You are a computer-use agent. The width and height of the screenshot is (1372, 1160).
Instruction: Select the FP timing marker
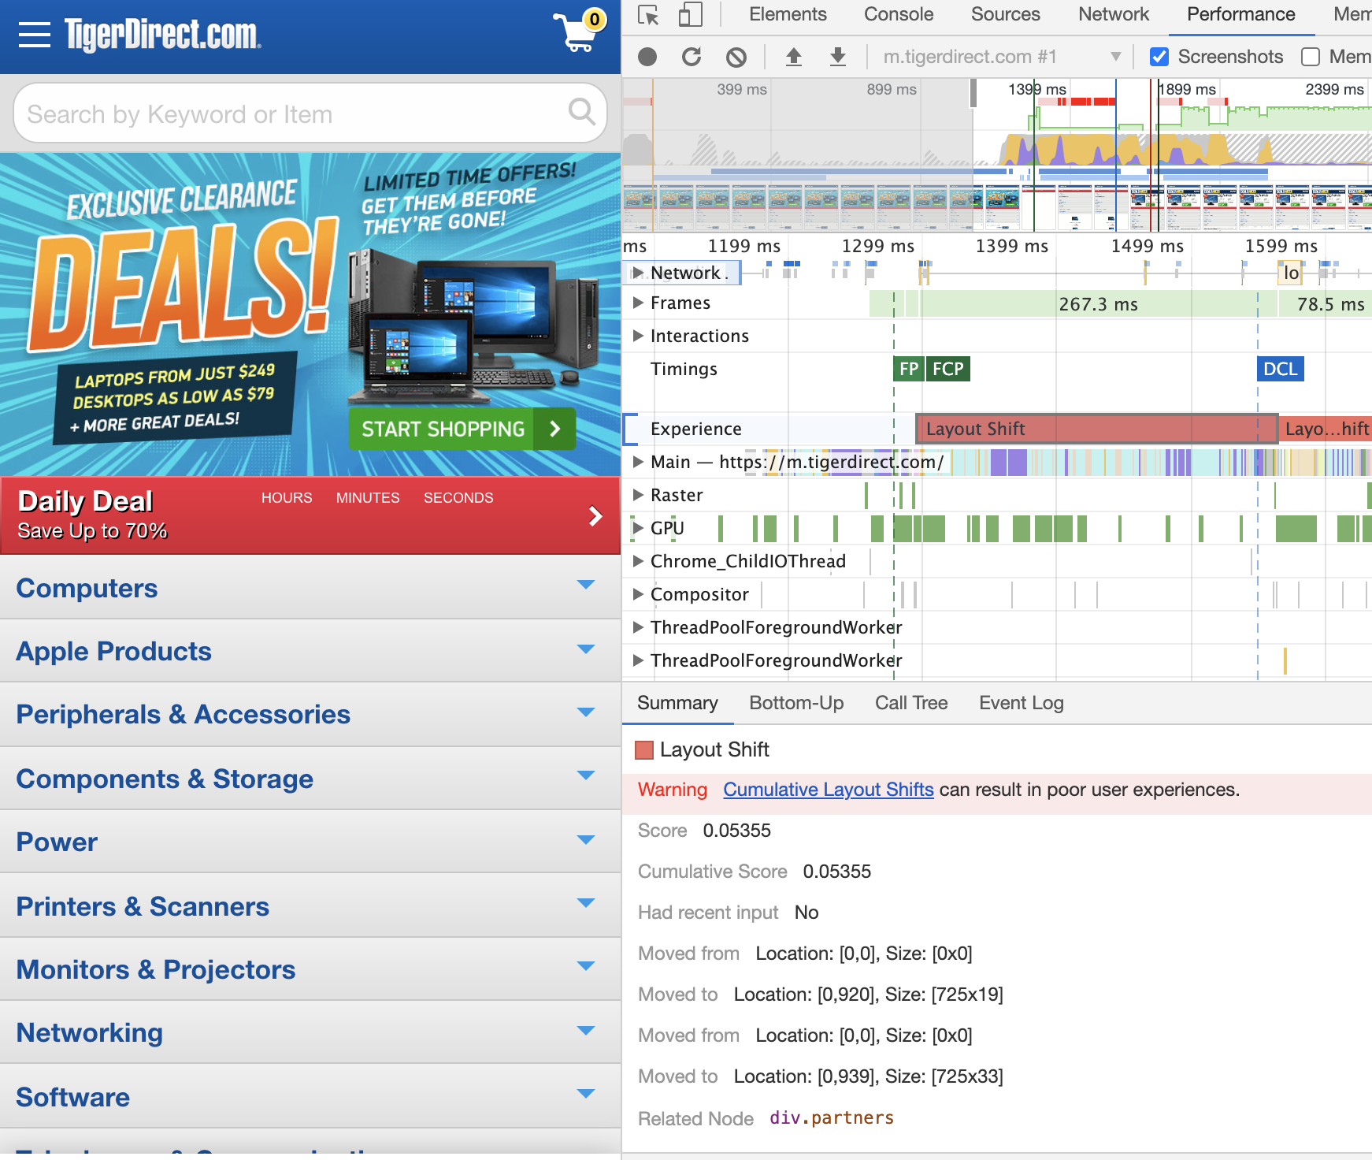(x=909, y=369)
